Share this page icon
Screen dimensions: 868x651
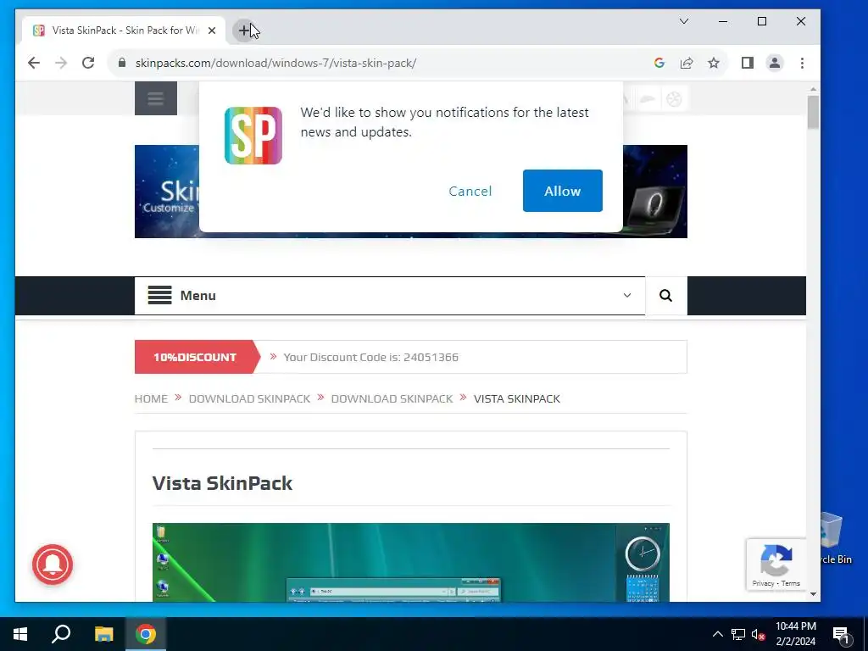[687, 63]
